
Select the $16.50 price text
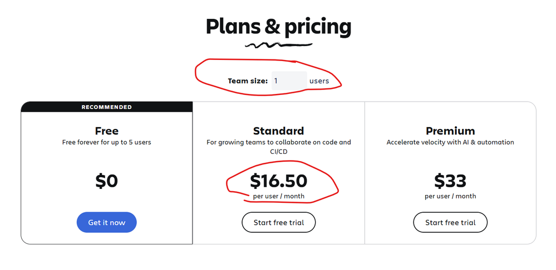278,181
